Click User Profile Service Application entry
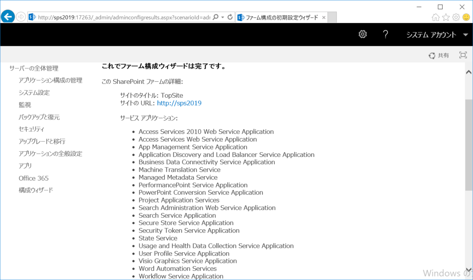Image resolution: width=473 pixels, height=280 pixels. (x=184, y=254)
